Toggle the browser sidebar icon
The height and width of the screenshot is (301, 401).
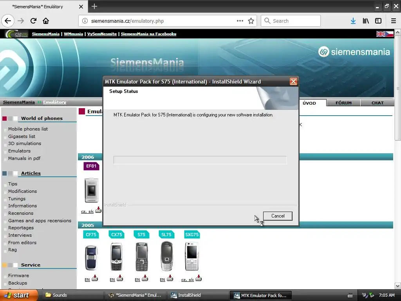pos(378,21)
